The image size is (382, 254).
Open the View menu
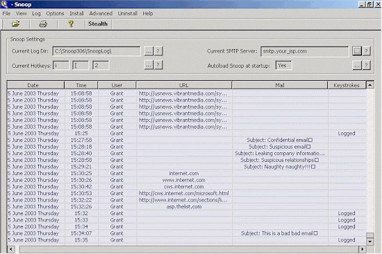22,14
